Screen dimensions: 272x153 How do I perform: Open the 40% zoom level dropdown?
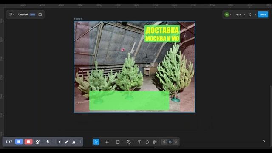click(240, 14)
